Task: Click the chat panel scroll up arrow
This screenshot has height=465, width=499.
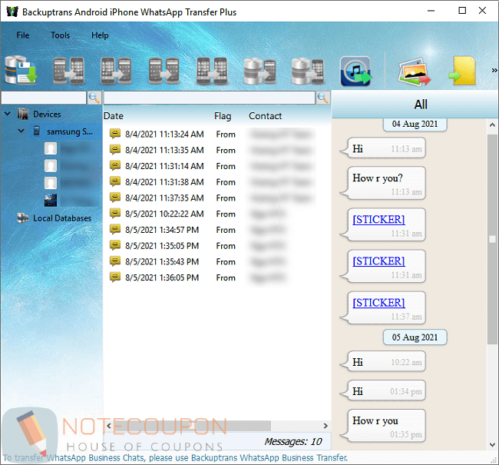Action: [x=492, y=125]
